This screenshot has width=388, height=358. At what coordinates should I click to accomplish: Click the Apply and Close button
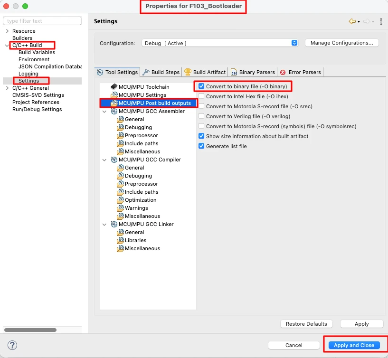[354, 345]
